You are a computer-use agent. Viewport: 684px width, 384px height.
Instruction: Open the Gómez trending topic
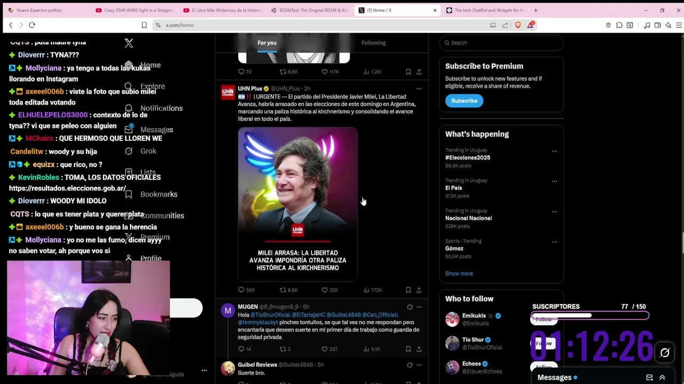click(454, 249)
